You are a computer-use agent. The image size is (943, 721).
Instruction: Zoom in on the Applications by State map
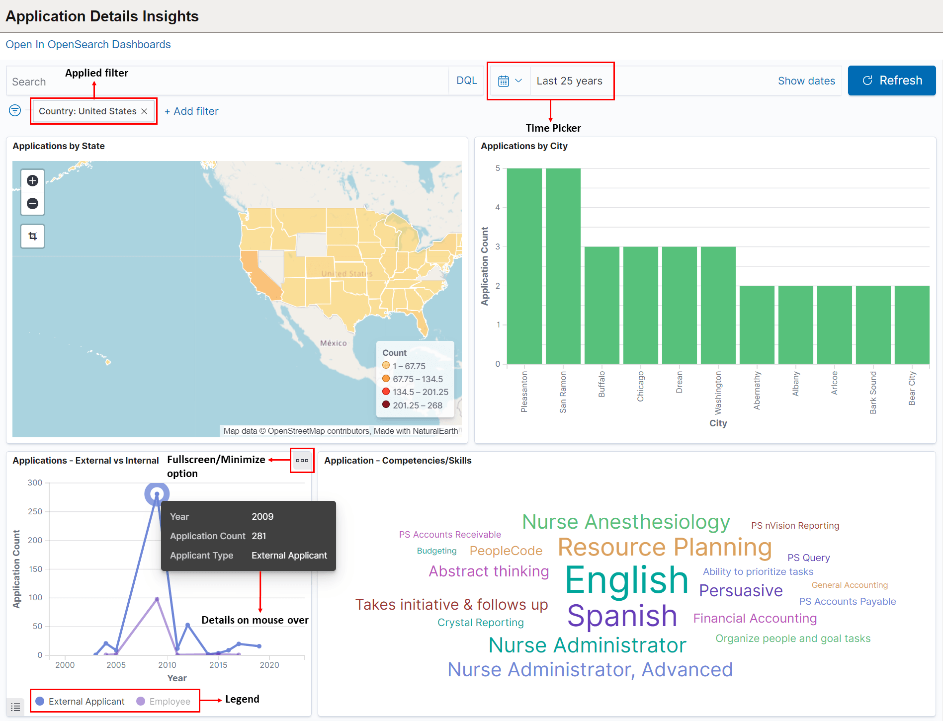click(x=32, y=180)
